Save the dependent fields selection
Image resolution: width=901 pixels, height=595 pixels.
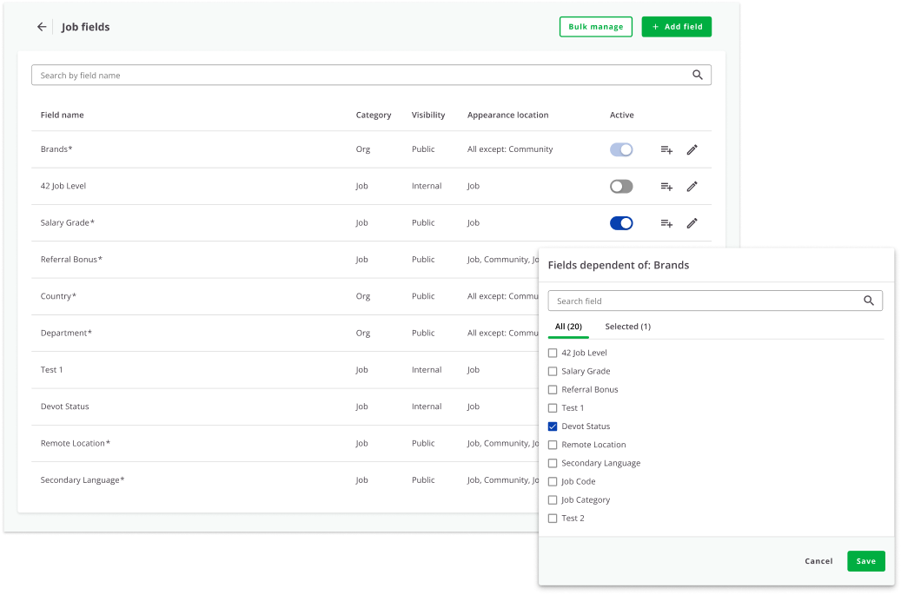pyautogui.click(x=865, y=561)
